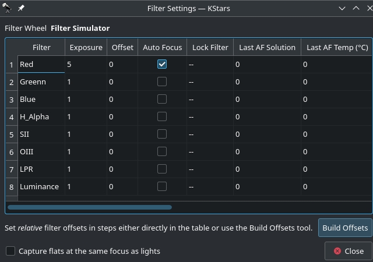Screen dimensions: 373x262
Task: Click the Last AF Temp (°C) column header
Action: [337, 47]
